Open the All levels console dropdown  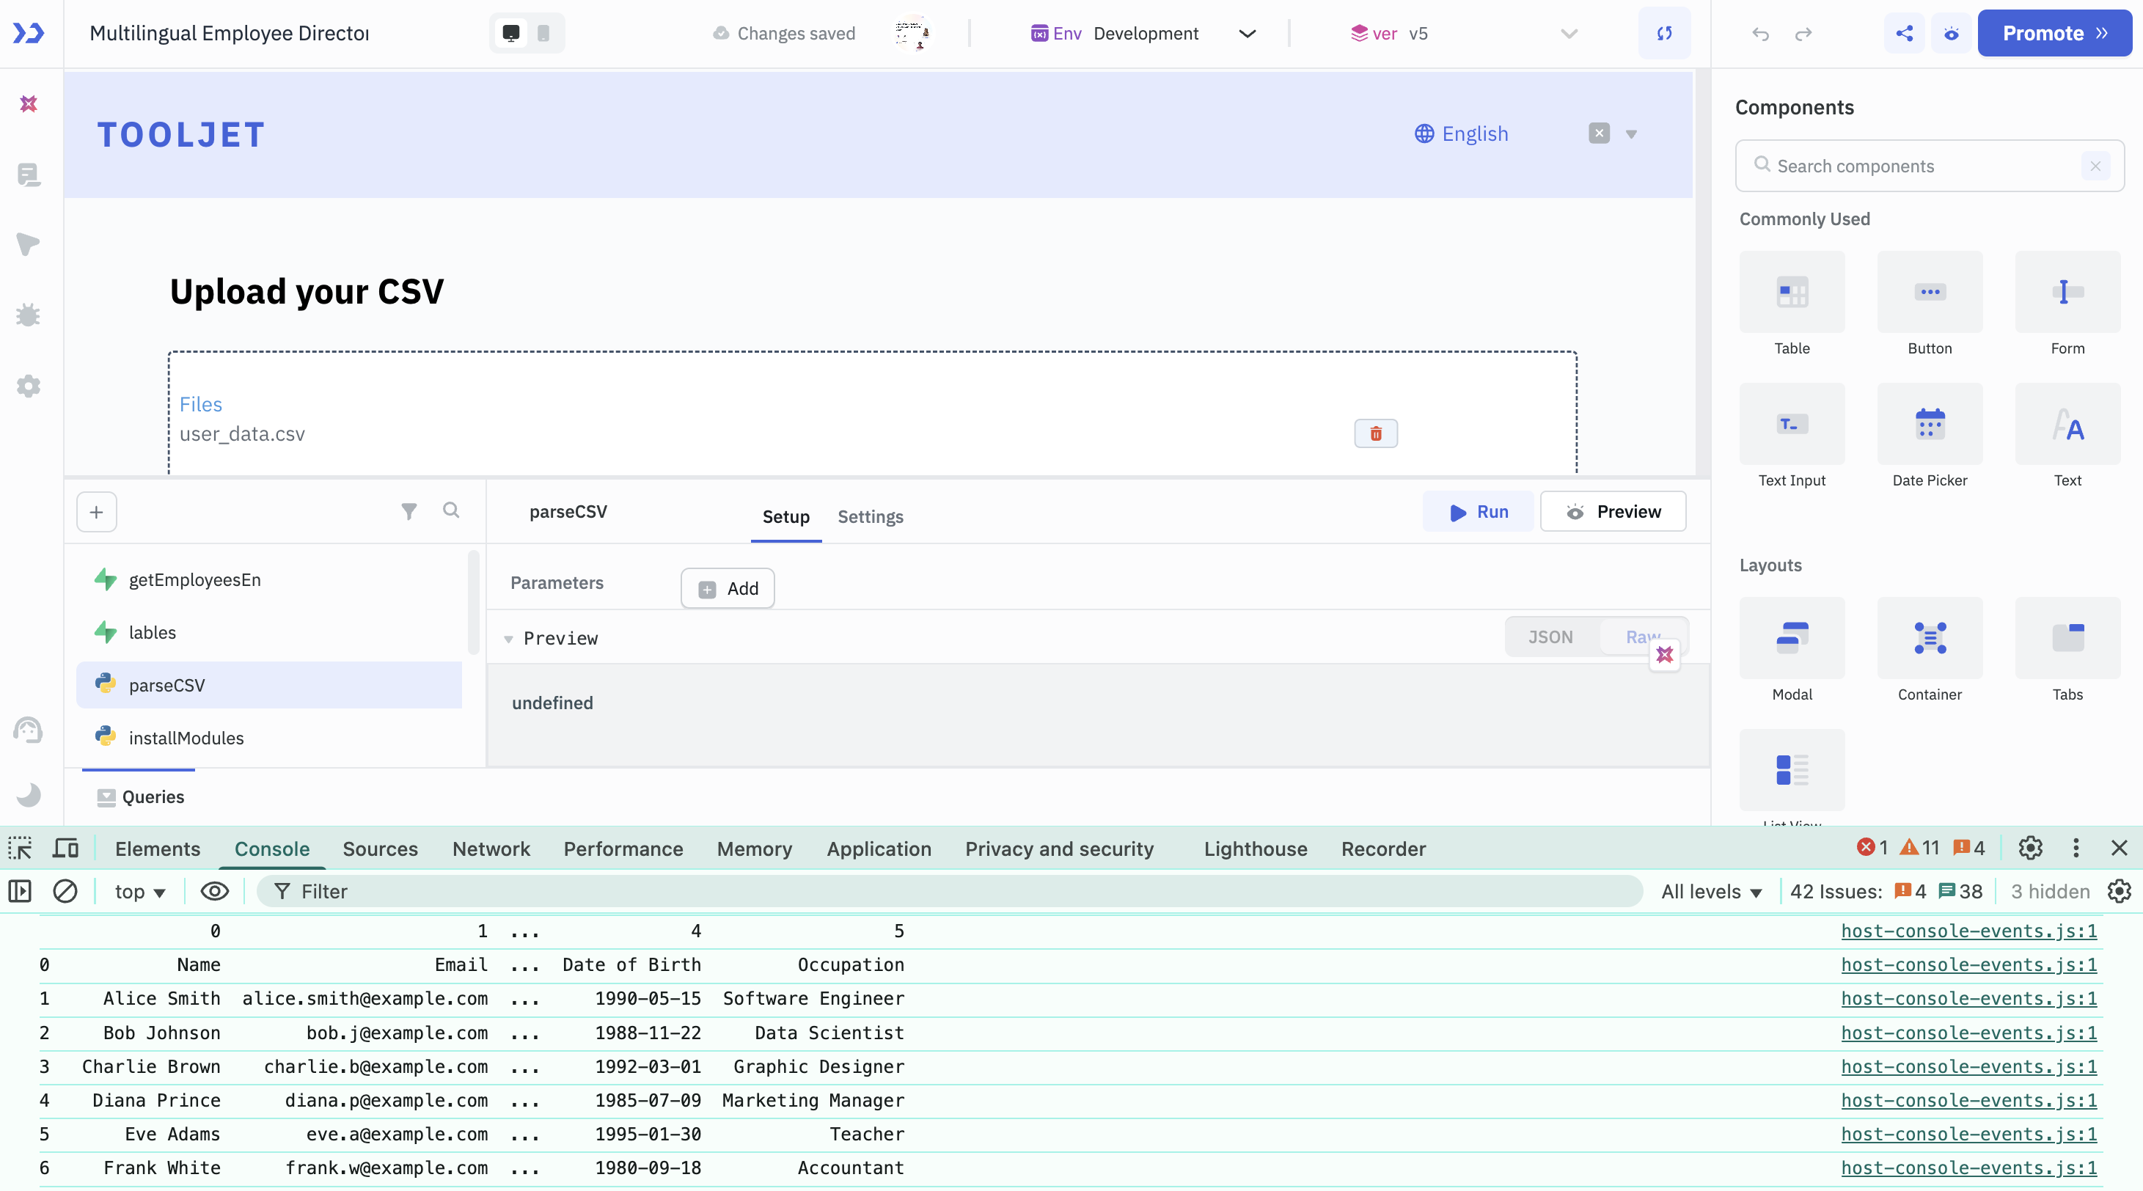pos(1711,892)
